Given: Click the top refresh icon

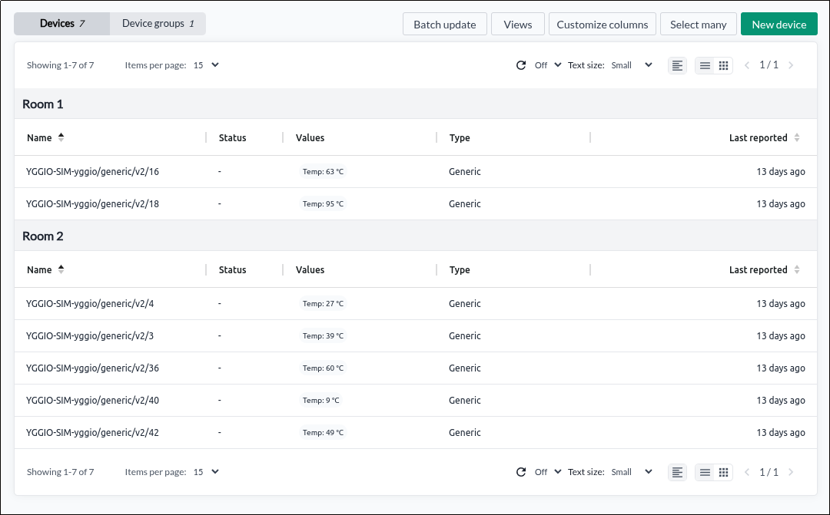Looking at the screenshot, I should click(521, 65).
